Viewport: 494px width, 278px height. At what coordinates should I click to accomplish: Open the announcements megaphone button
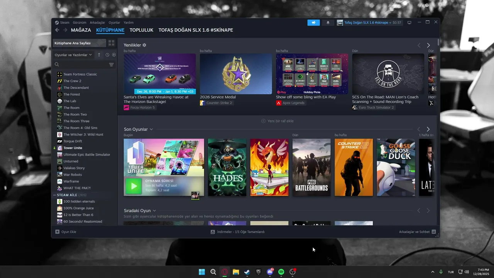313,22
